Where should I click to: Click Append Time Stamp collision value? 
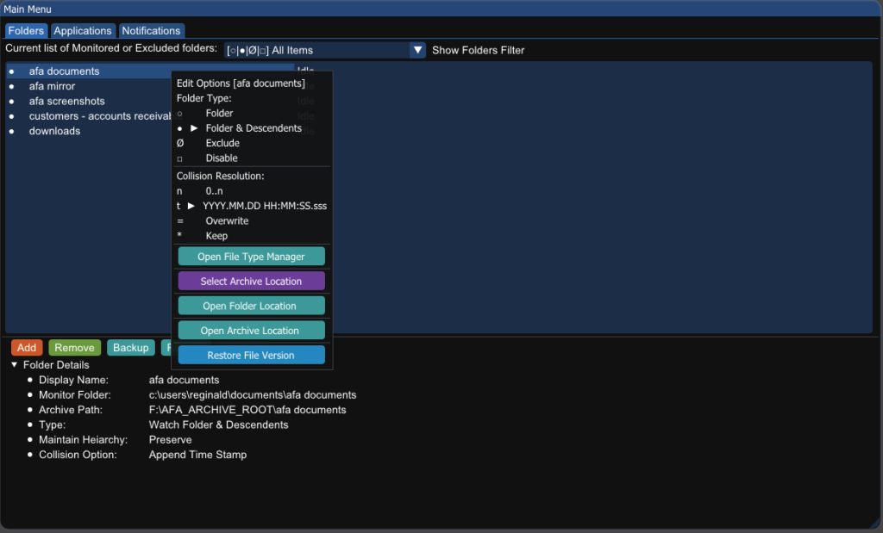tap(197, 455)
